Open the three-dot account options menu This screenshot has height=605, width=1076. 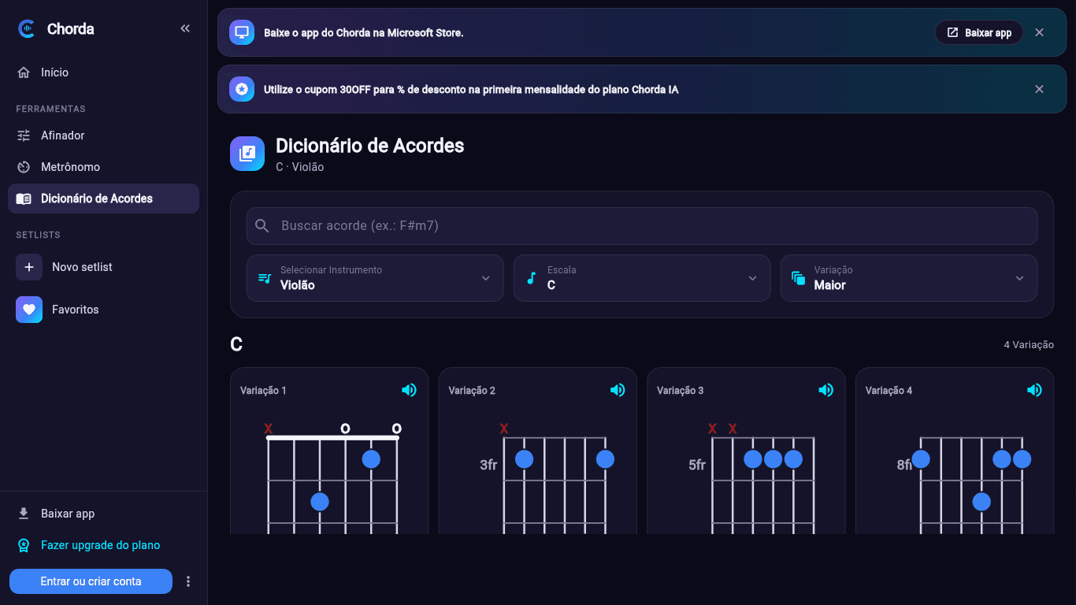tap(188, 581)
